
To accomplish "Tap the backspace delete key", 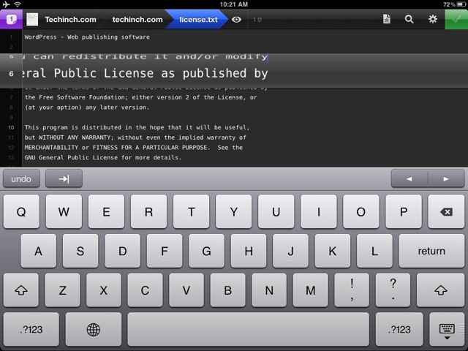I will tap(446, 211).
